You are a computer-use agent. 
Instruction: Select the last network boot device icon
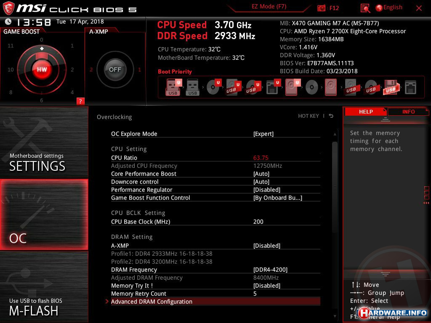coord(410,87)
